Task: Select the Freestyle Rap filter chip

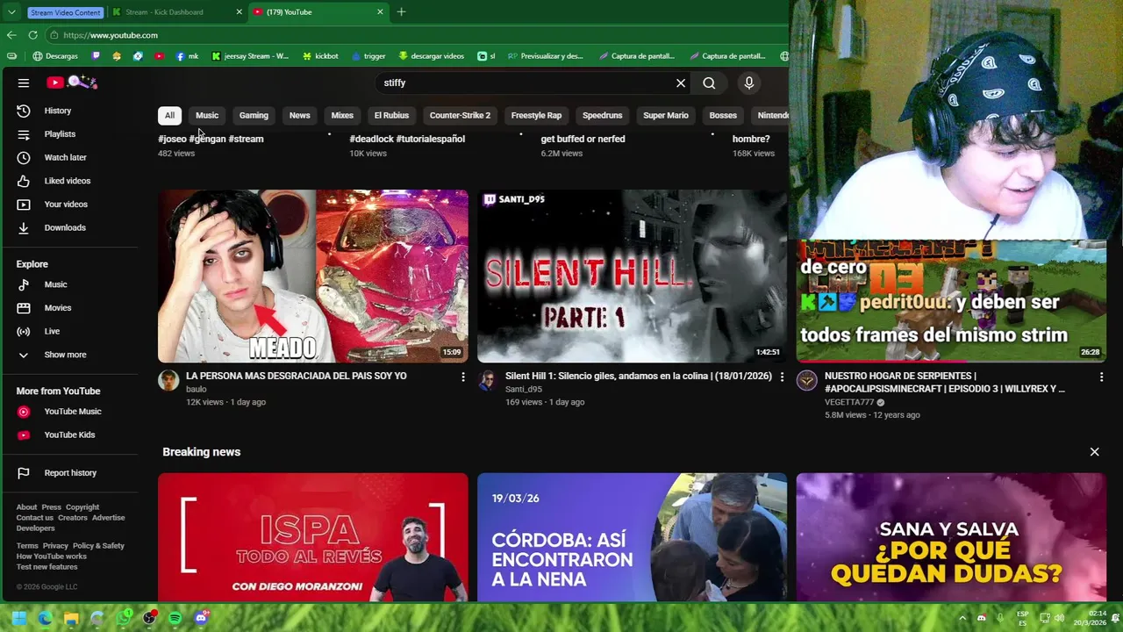Action: [536, 115]
